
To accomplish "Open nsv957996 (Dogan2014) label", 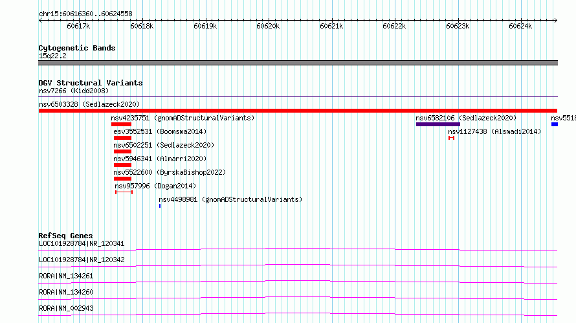I will [x=155, y=186].
